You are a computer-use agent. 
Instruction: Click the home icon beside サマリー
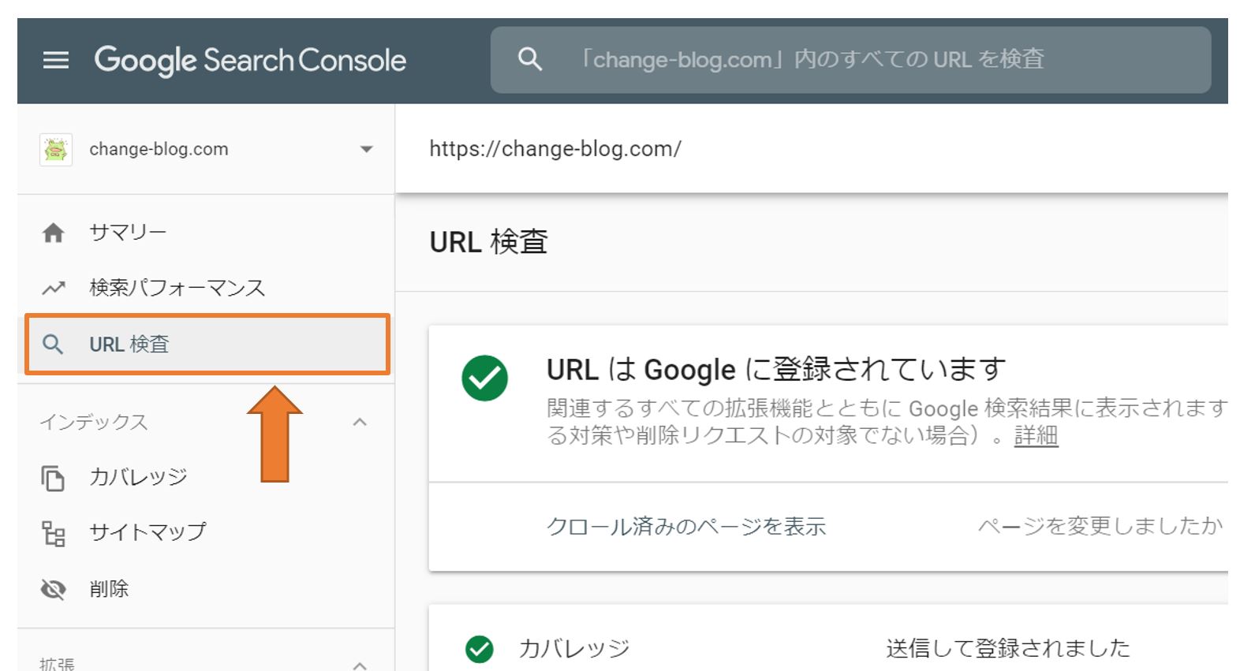(53, 233)
